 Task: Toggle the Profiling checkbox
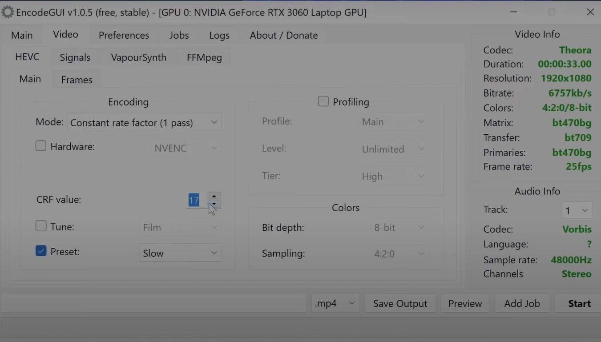(x=323, y=101)
